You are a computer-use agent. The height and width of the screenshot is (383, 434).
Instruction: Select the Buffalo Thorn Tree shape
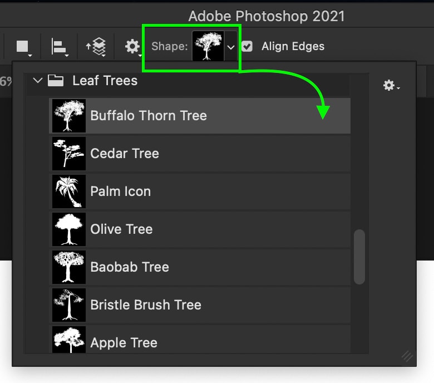coord(200,116)
